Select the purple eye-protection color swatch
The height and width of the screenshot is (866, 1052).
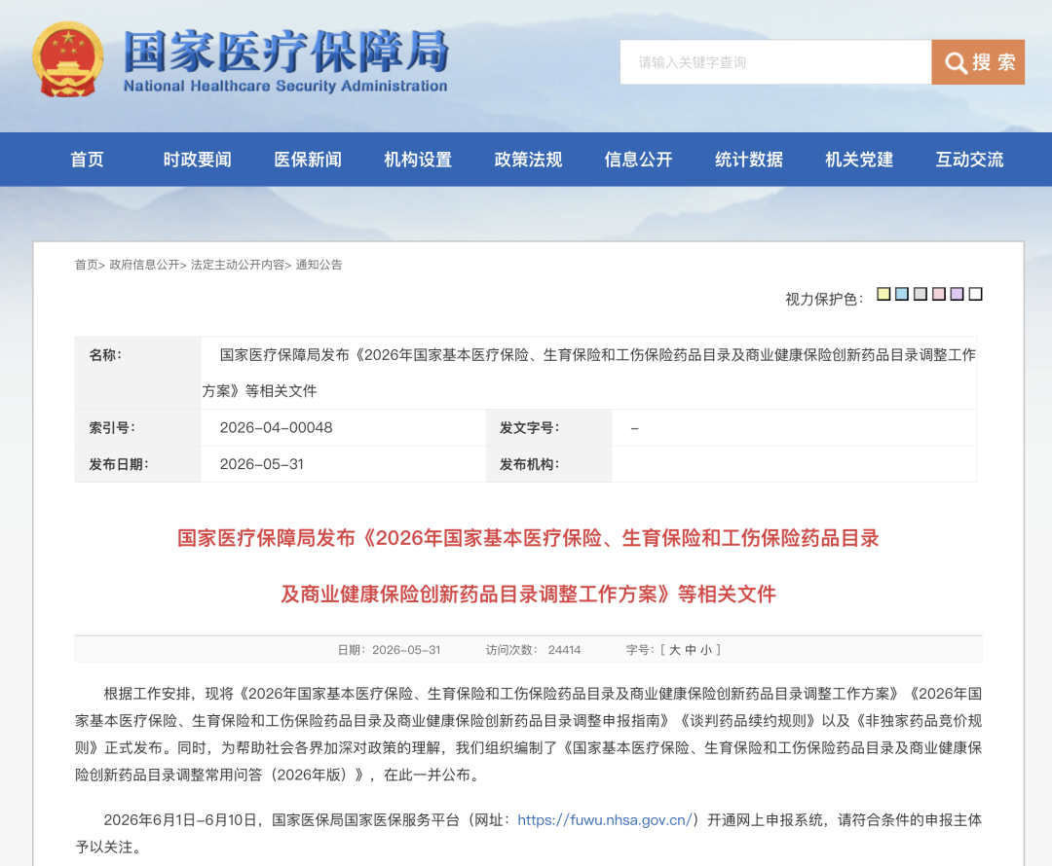point(958,294)
